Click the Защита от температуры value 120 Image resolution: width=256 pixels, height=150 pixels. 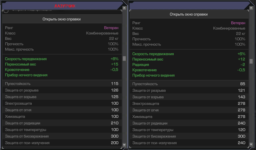coord(241,130)
